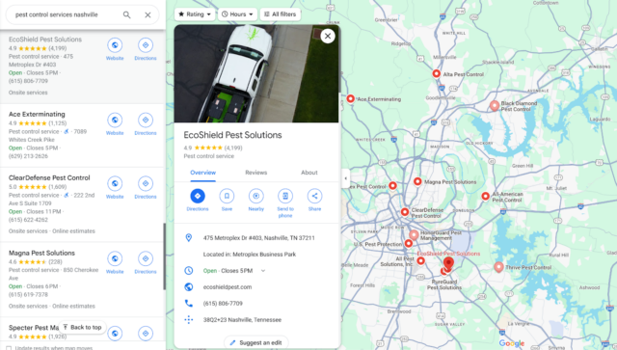Search Nearby from the details panel

point(256,196)
